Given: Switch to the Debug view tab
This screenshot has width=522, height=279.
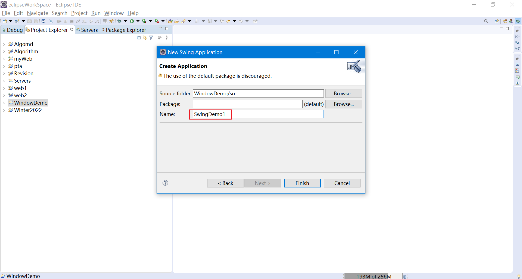Looking at the screenshot, I should coord(13,30).
